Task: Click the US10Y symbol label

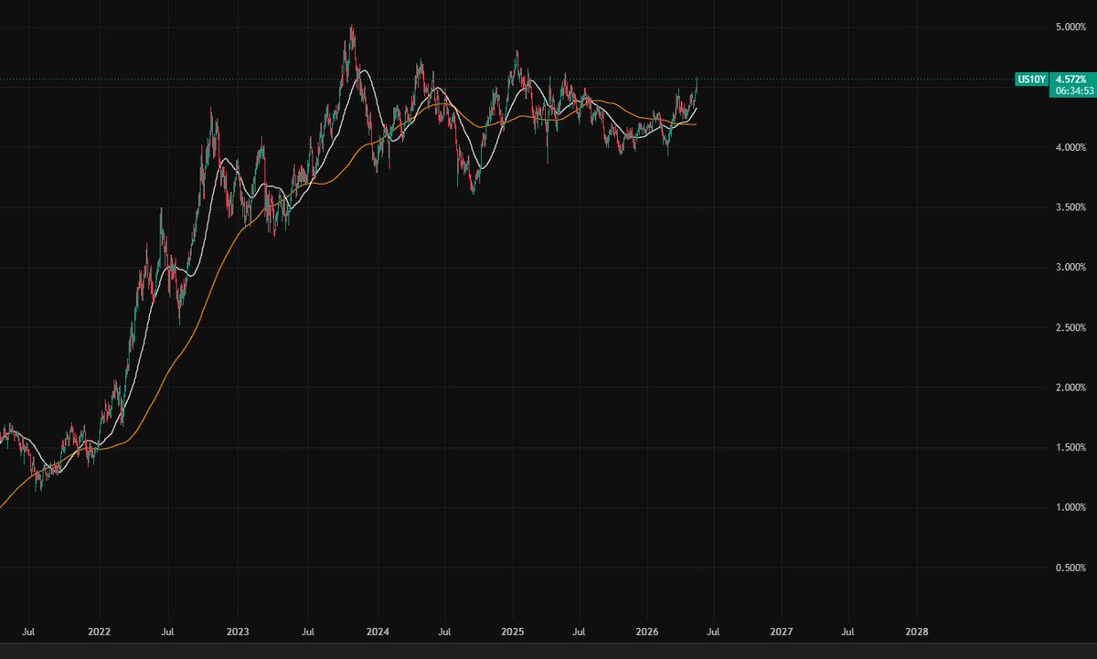Action: pyautogui.click(x=1032, y=80)
